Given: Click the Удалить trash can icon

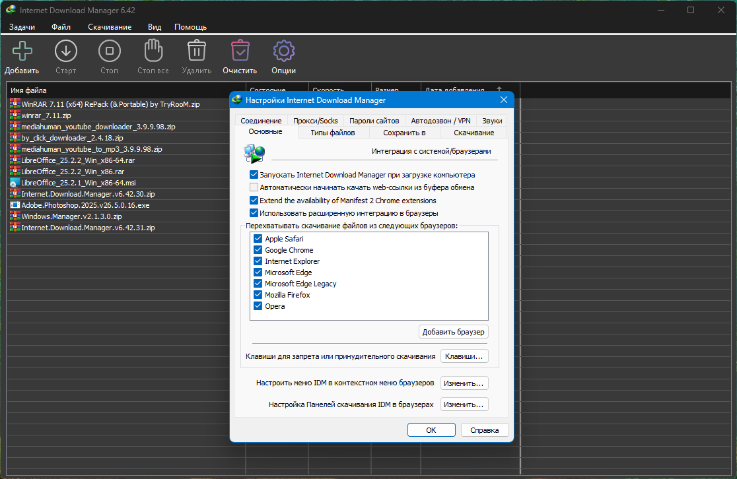Looking at the screenshot, I should tap(197, 51).
